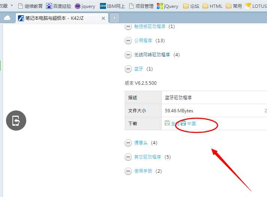The height and width of the screenshot is (197, 267).
Task: Expand the 其它驱动程序 section
Action: 128,157
